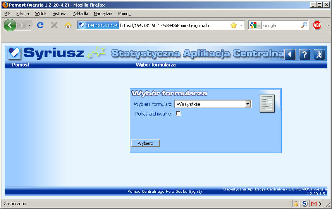
Task: Open the Wybierz formularz dropdown
Action: (213, 104)
